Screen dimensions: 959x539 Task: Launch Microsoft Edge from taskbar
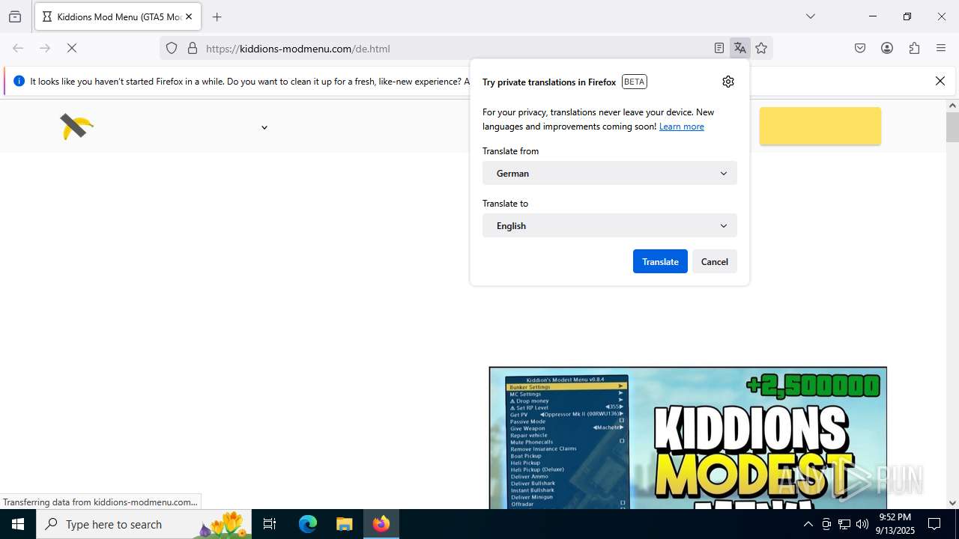(x=308, y=524)
